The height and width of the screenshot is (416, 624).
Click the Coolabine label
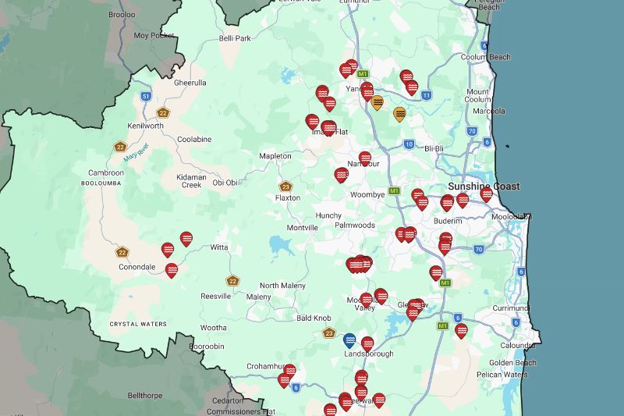[x=194, y=140]
